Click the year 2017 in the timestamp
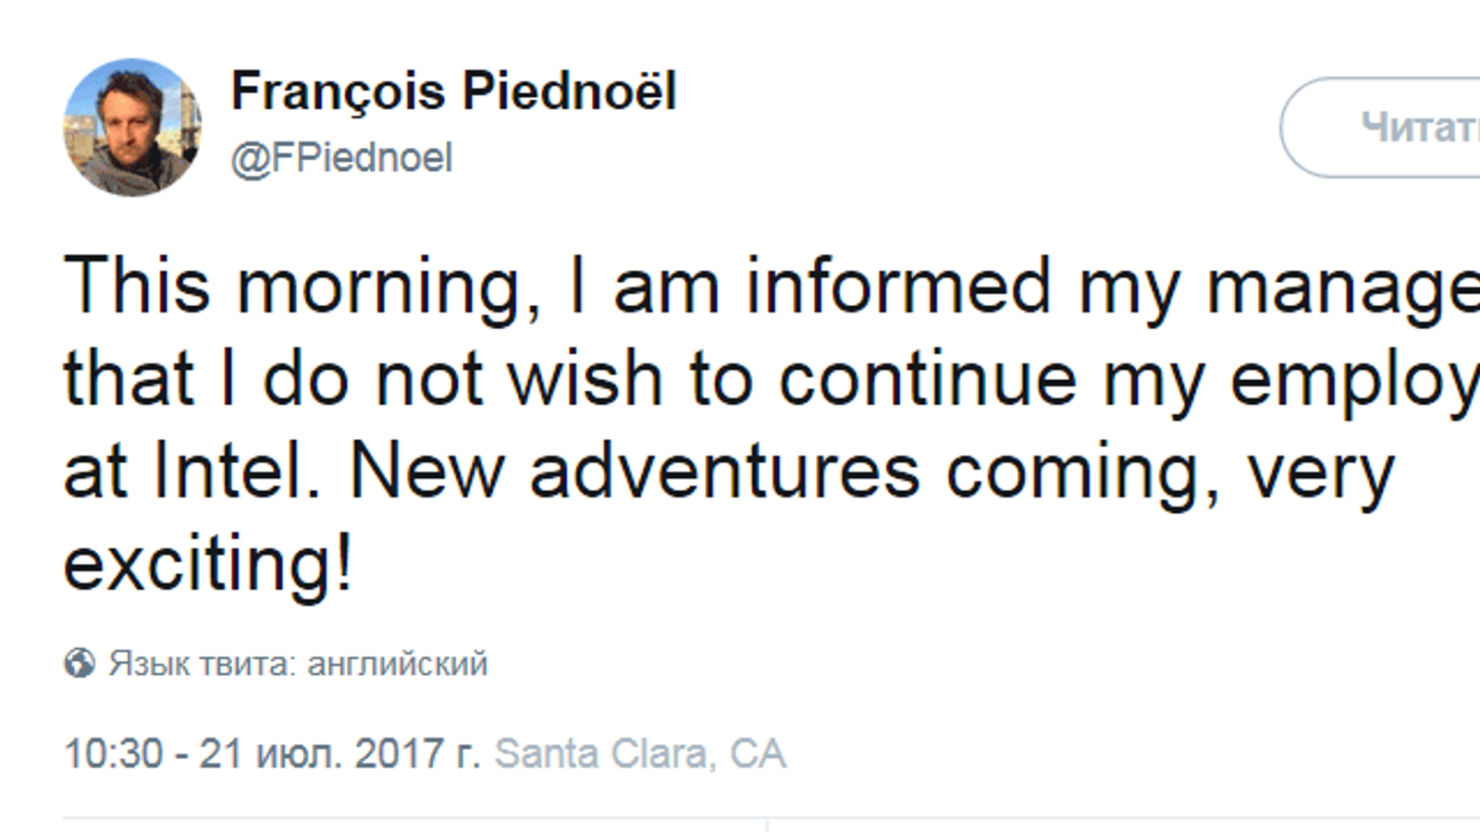This screenshot has width=1480, height=832. 399,753
